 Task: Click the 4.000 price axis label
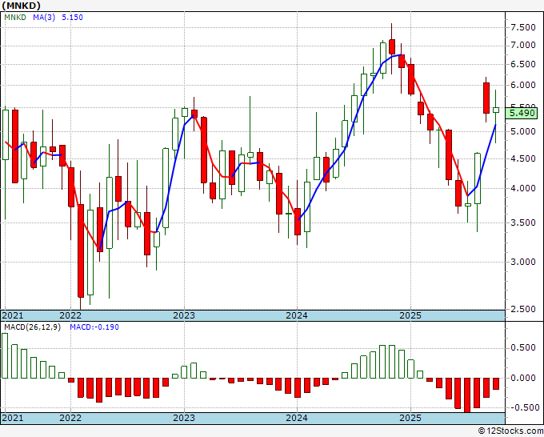(523, 188)
